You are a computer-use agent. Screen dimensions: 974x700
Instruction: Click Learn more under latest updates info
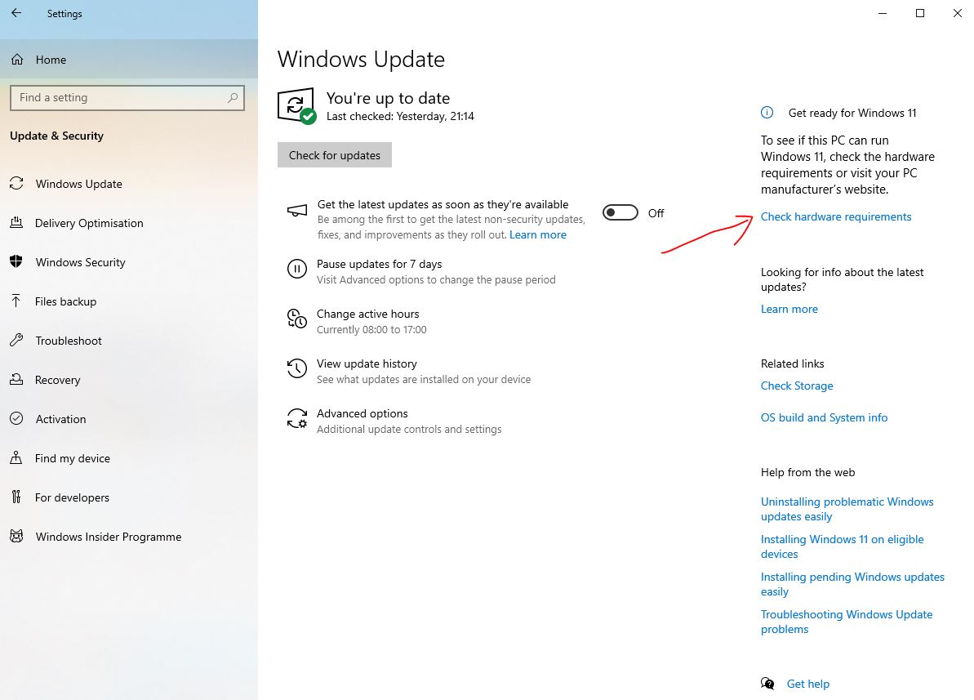click(x=789, y=309)
